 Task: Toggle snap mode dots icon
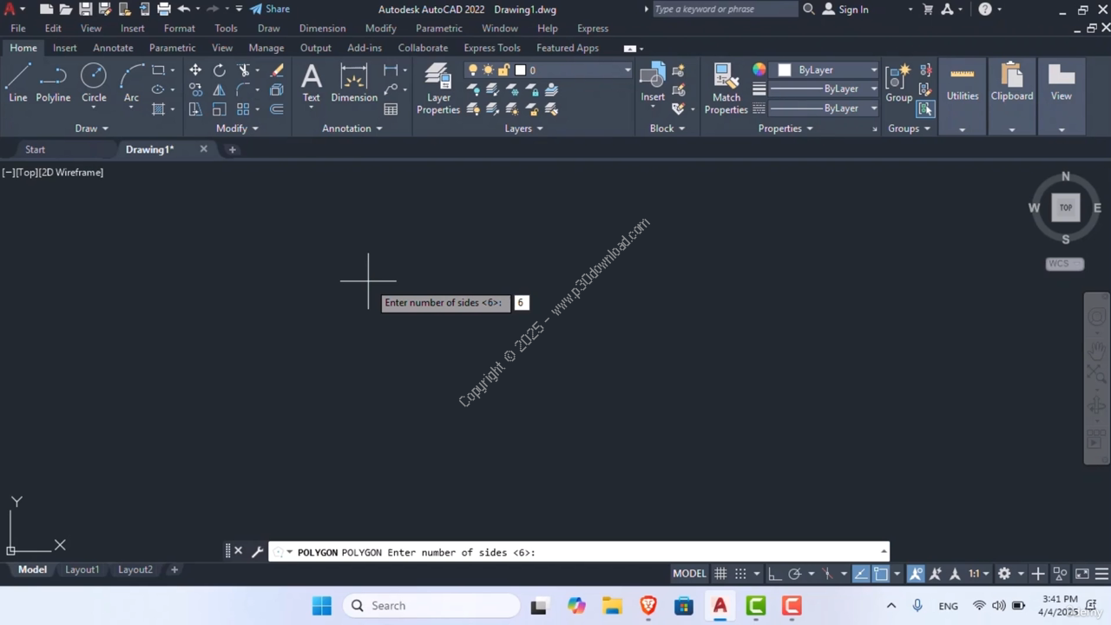click(740, 574)
